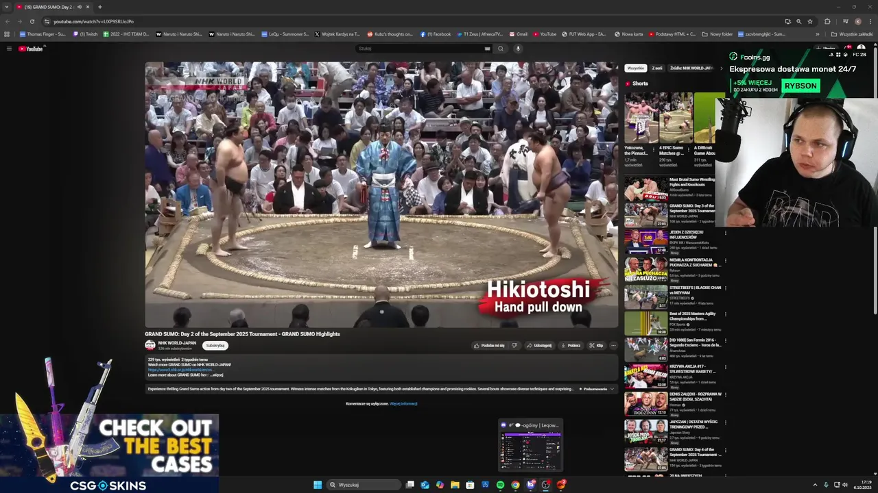Viewport: 878px width, 493px height.
Task: Click the Klip scissors button
Action: click(596, 345)
